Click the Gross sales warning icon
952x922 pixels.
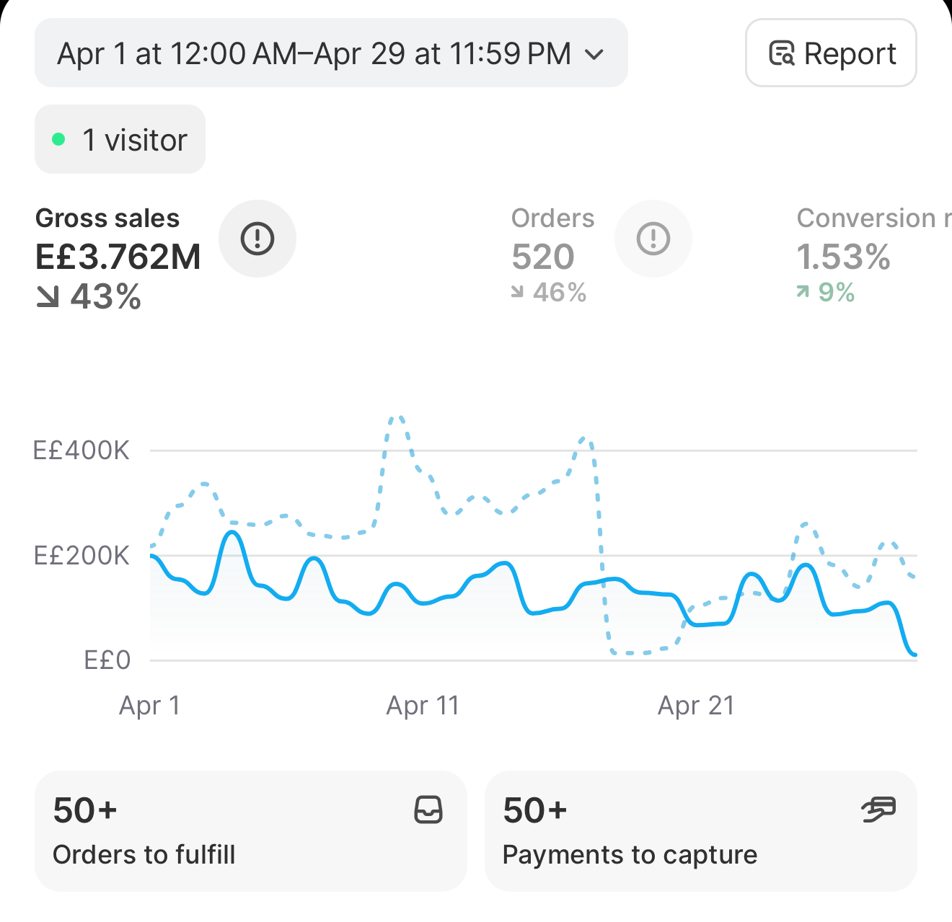[257, 239]
